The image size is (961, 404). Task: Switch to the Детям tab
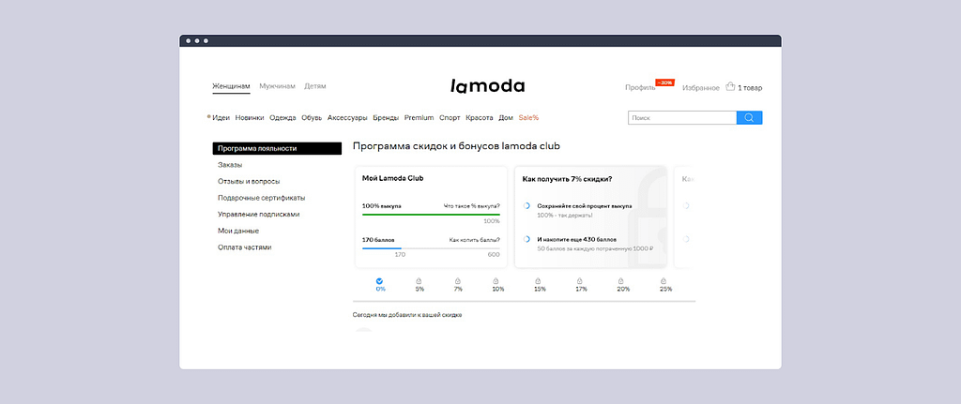point(315,86)
